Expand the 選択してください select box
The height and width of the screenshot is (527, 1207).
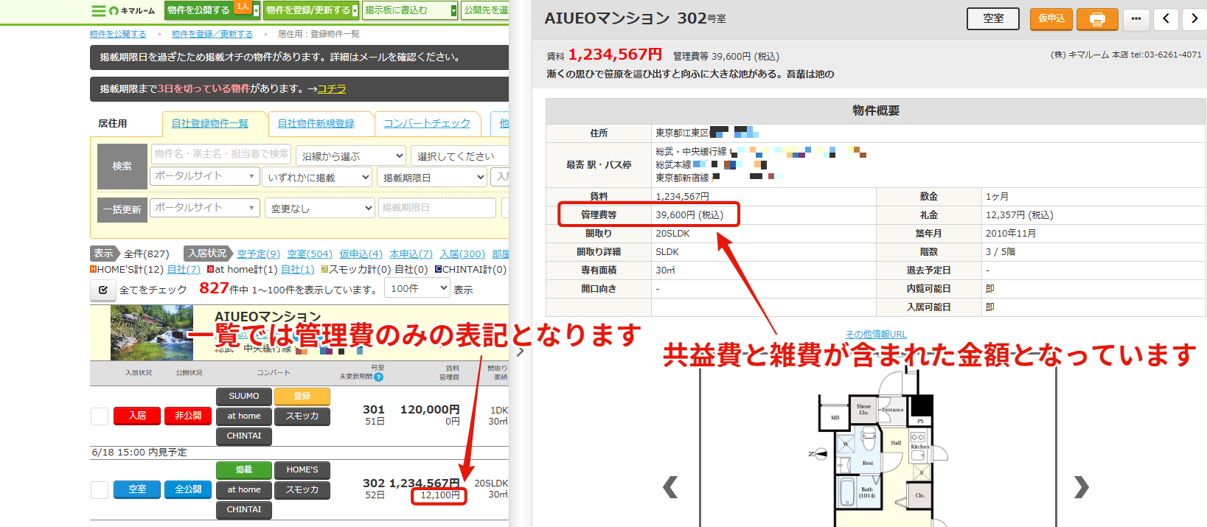click(x=459, y=156)
